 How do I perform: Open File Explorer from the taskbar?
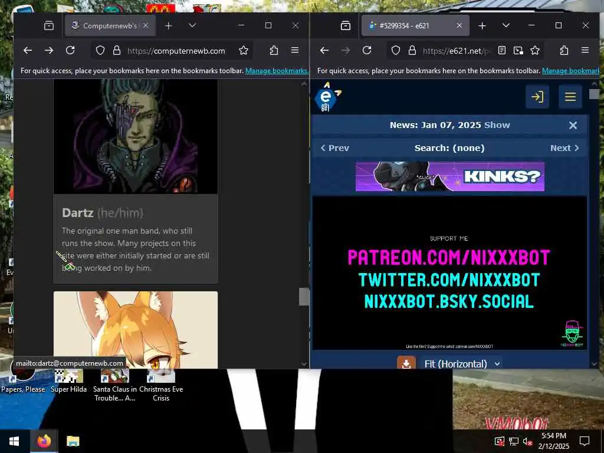[x=73, y=441]
